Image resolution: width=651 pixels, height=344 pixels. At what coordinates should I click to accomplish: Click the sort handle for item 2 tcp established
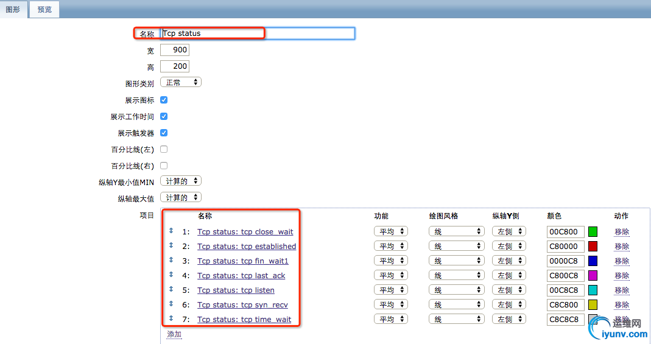(x=171, y=245)
